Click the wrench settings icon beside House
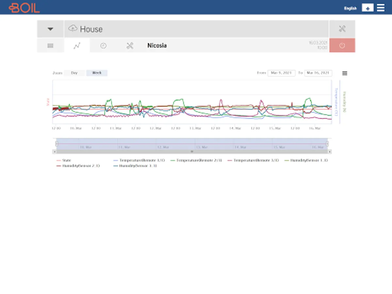The image size is (392, 294). click(x=342, y=29)
